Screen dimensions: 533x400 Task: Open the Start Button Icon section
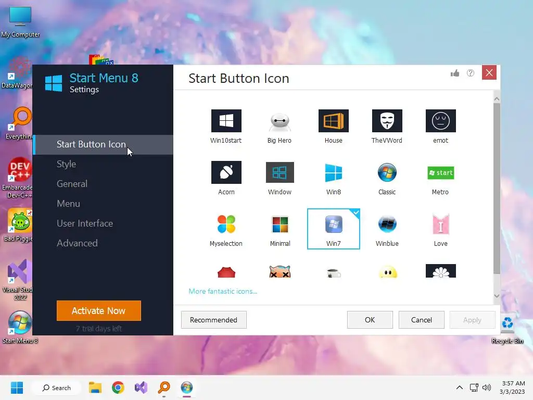pyautogui.click(x=103, y=145)
